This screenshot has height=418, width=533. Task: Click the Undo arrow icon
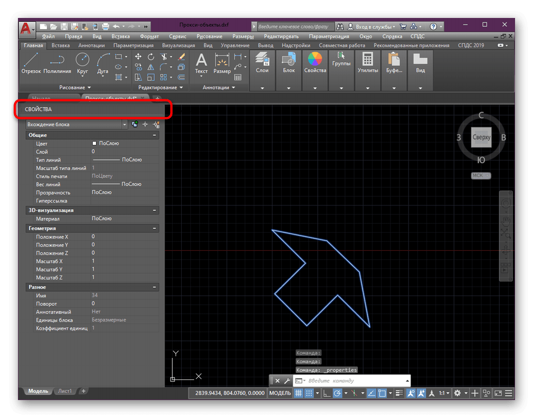click(x=116, y=26)
